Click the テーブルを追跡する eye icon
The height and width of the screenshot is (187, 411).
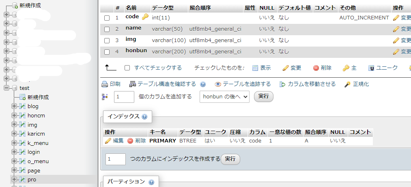218,84
